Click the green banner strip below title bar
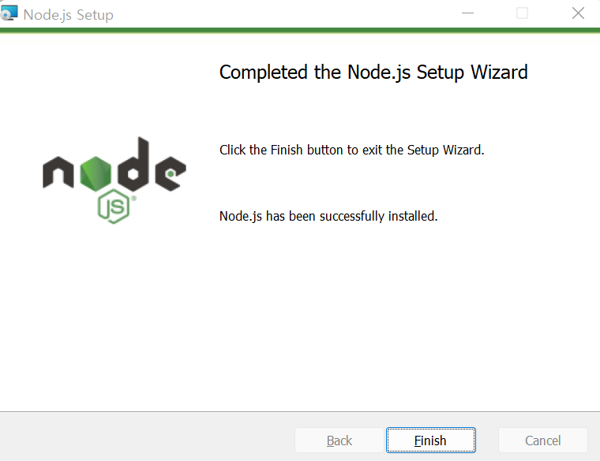The width and height of the screenshot is (600, 461). point(300,30)
